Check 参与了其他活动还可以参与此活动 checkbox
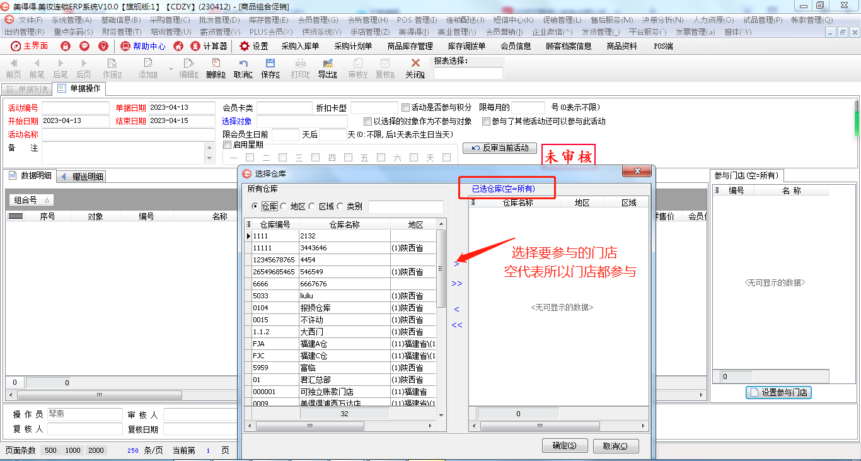This screenshot has height=461, width=861. pyautogui.click(x=486, y=121)
